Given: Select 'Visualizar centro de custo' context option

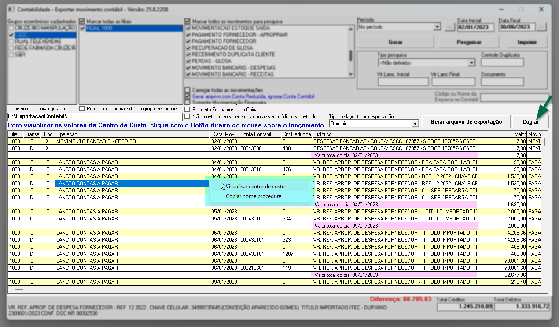Looking at the screenshot, I should point(255,187).
